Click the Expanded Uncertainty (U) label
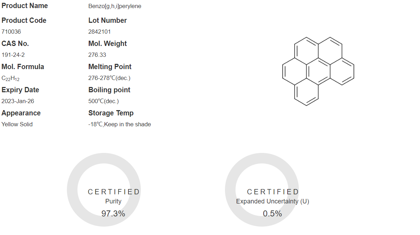Screen dimensions: 420x235 (x=272, y=201)
